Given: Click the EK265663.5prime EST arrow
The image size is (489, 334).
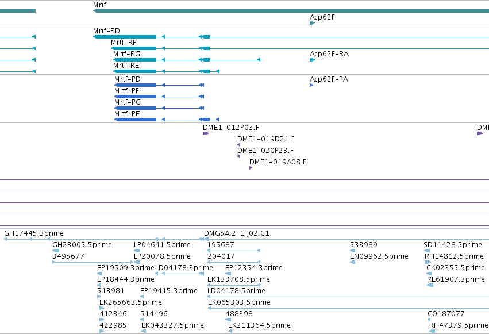Looking at the screenshot, I should click(102, 308).
